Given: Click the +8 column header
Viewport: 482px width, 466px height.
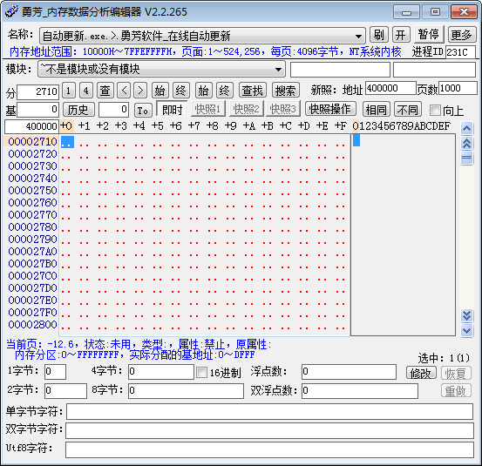Looking at the screenshot, I should click(x=212, y=125).
